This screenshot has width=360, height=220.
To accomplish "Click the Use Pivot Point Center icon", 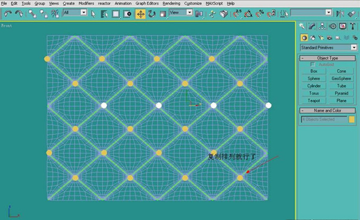I will tap(199, 14).
